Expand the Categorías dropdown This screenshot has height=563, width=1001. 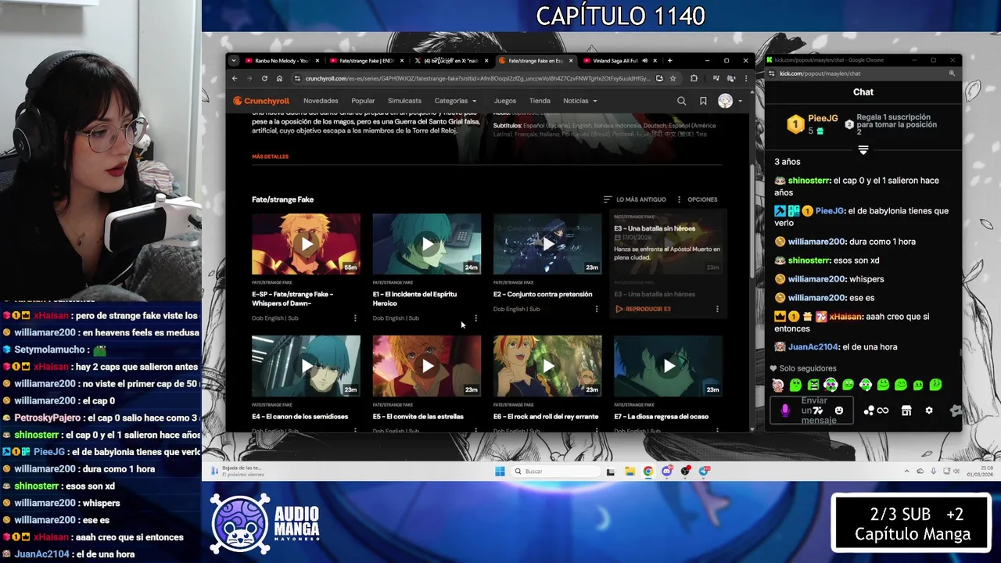pyautogui.click(x=455, y=101)
